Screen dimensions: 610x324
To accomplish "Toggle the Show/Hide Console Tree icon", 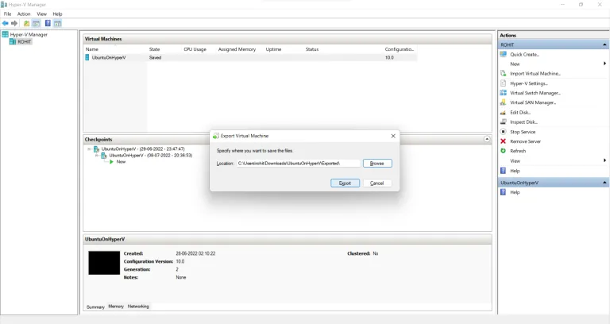I will click(37, 23).
